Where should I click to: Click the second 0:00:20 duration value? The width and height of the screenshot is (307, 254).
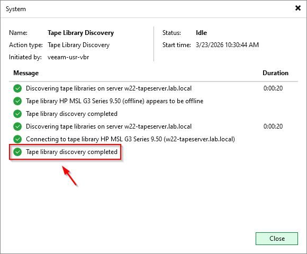273,126
